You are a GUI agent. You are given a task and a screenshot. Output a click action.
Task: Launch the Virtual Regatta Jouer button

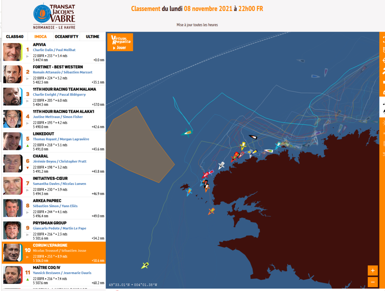120,42
